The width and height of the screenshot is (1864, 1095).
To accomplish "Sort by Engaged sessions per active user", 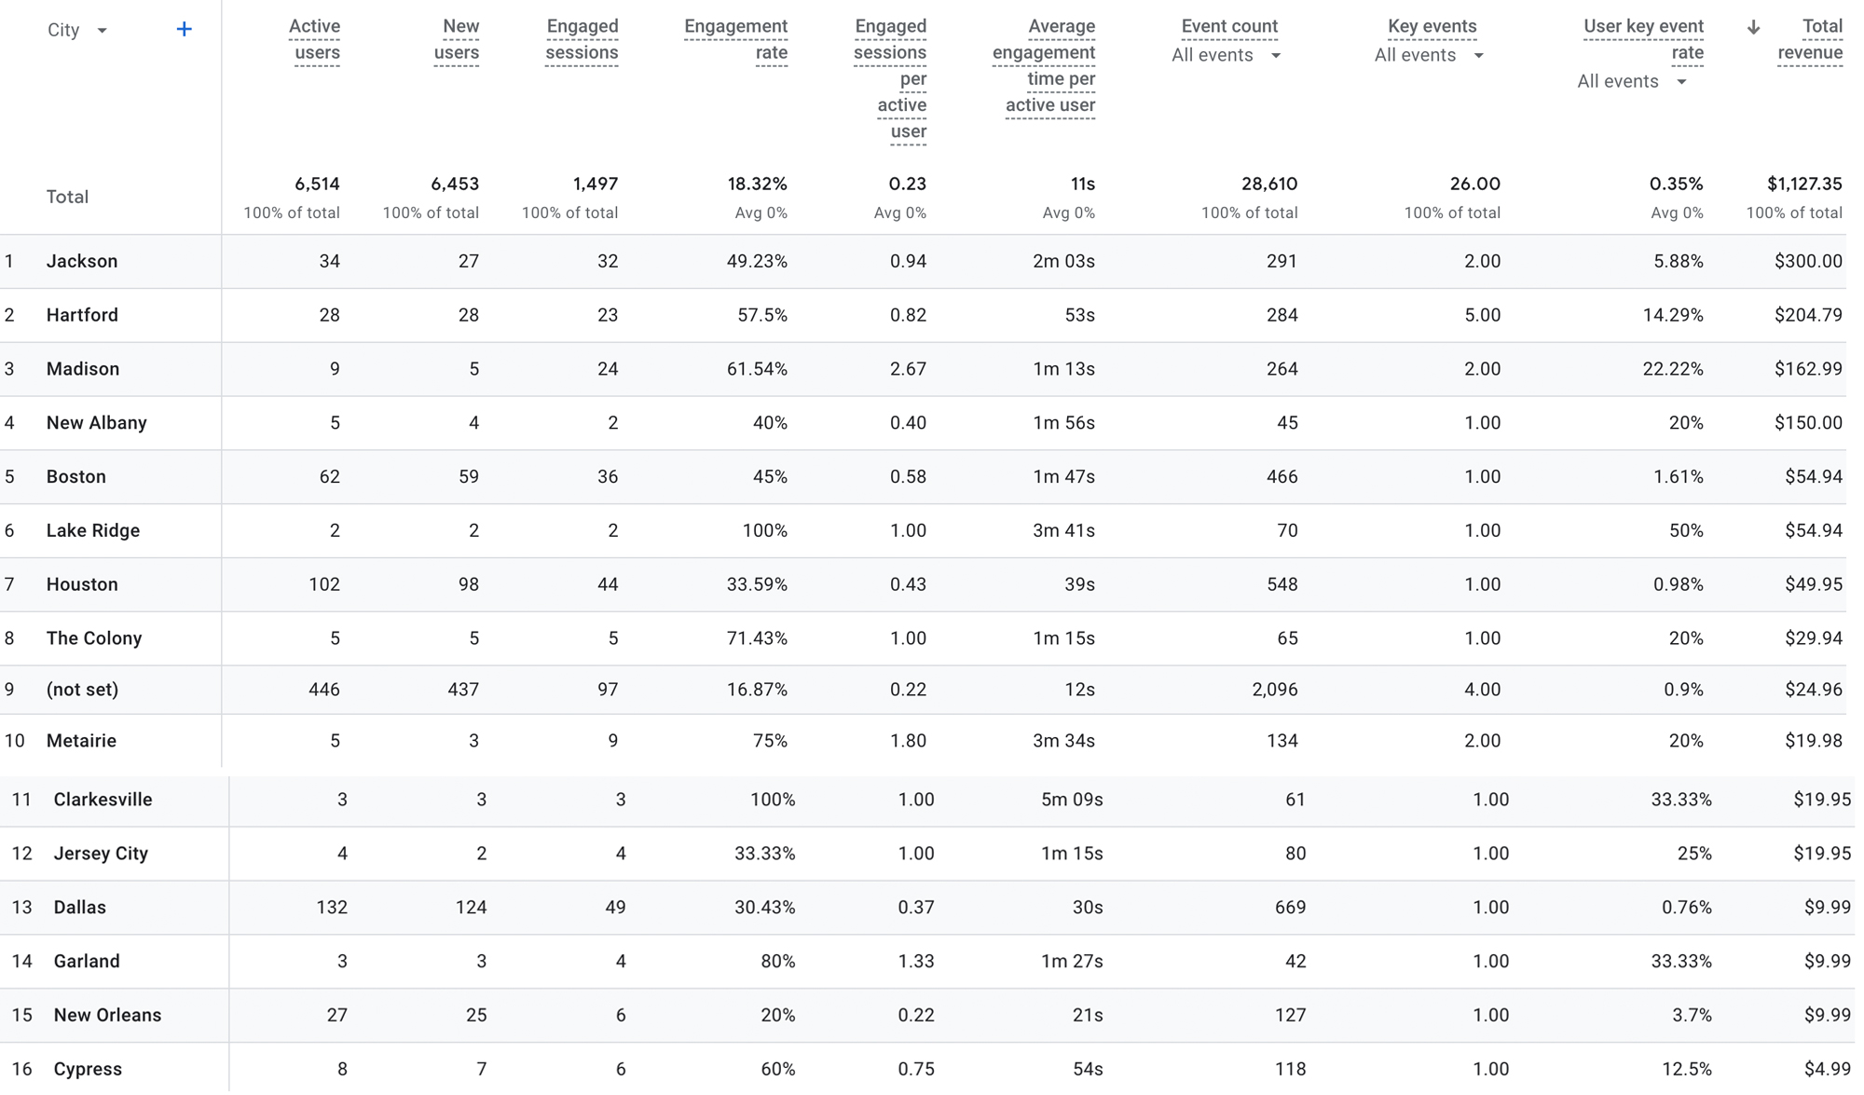I will pyautogui.click(x=891, y=78).
